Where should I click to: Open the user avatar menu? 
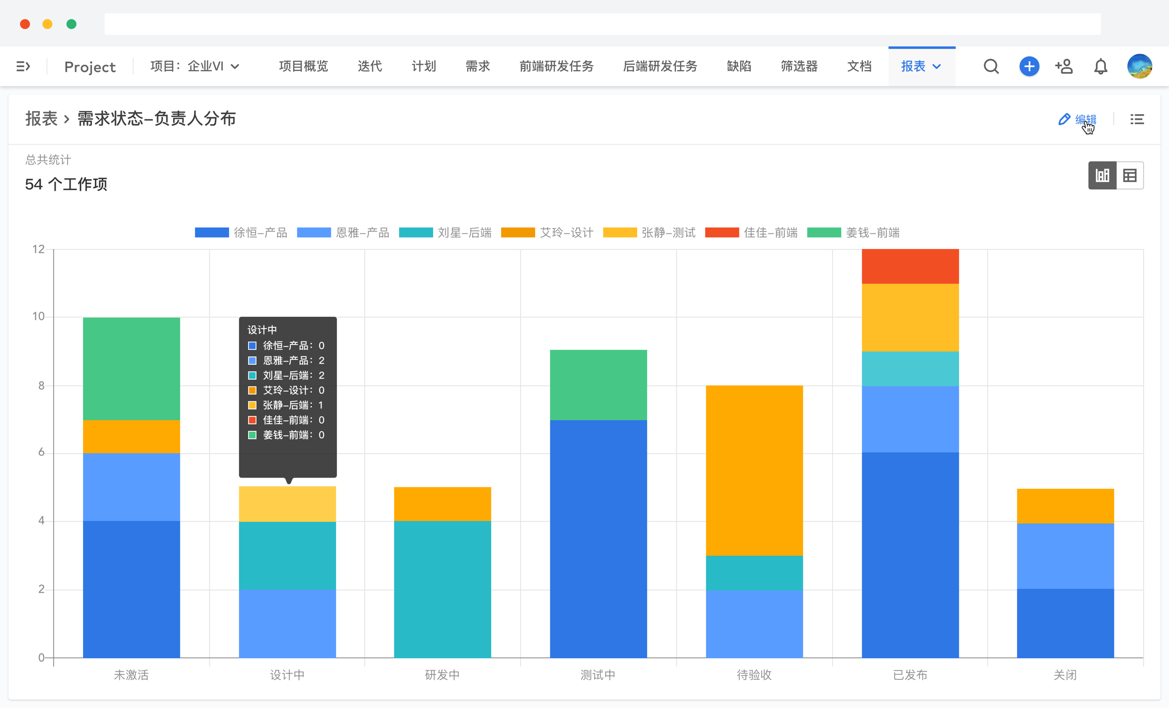click(x=1139, y=66)
